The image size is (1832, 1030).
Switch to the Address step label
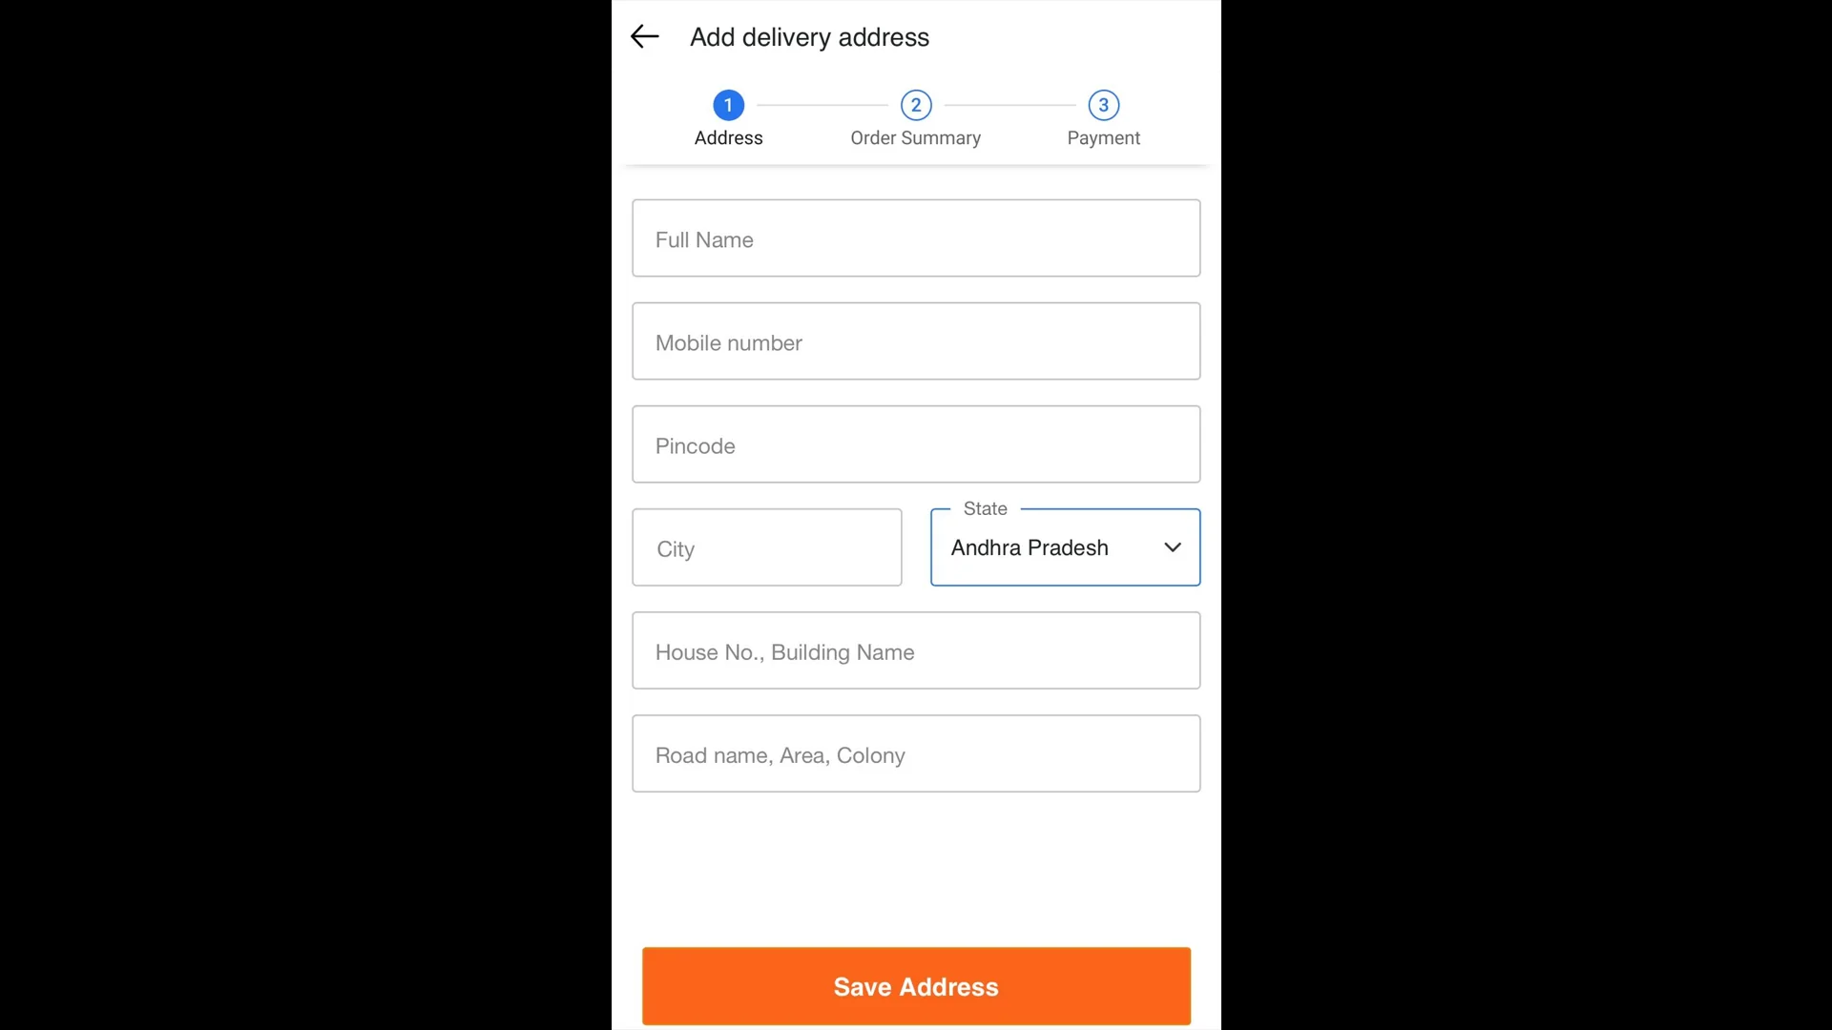(x=728, y=138)
